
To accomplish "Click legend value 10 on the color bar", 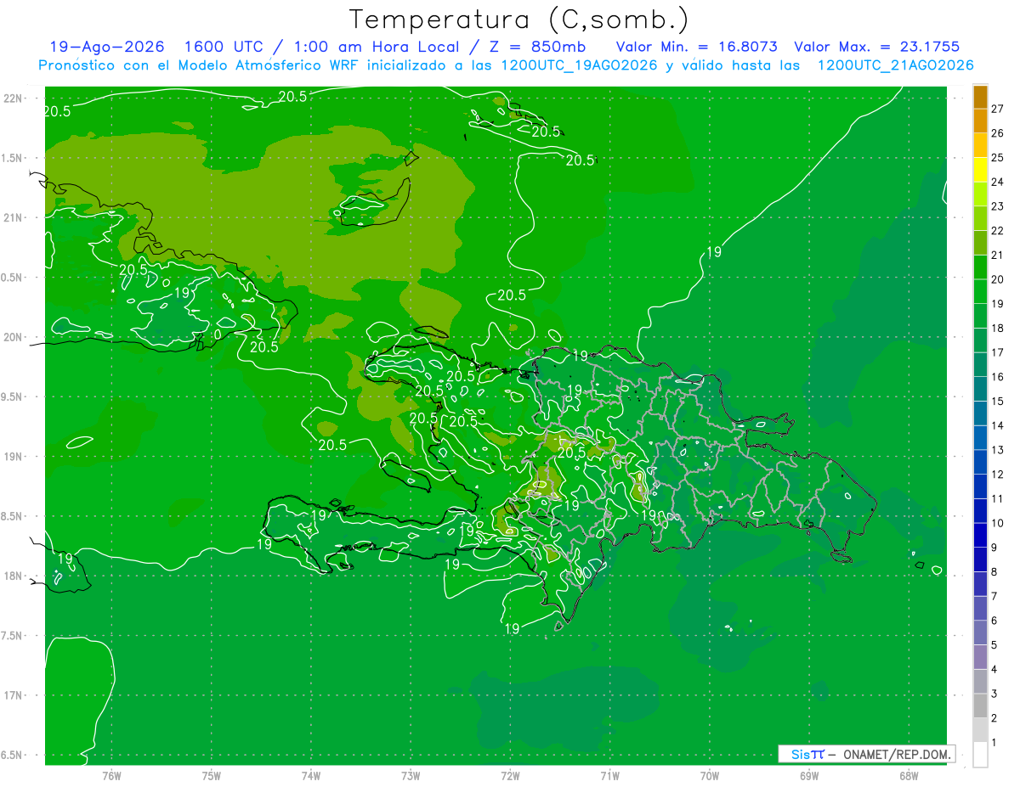I will (999, 523).
